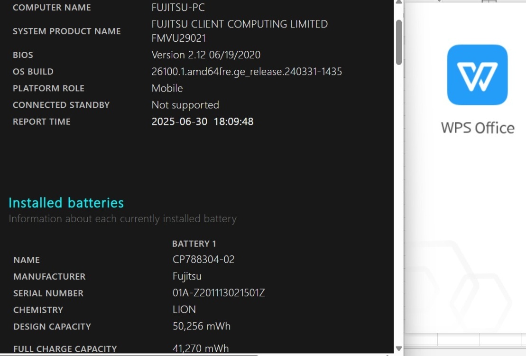This screenshot has width=526, height=356.
Task: Select the Mobile platform role value
Action: click(167, 88)
